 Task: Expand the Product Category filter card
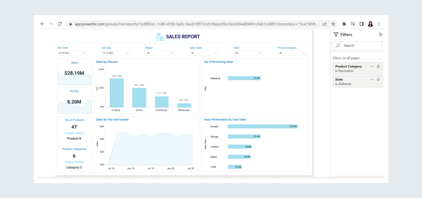point(372,66)
